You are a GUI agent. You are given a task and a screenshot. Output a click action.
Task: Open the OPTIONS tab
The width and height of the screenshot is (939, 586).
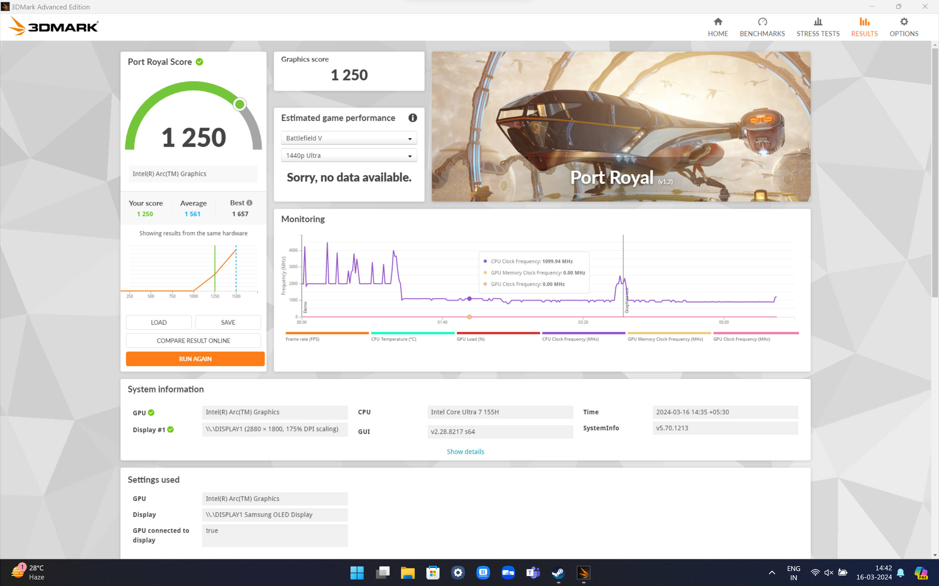coord(904,27)
